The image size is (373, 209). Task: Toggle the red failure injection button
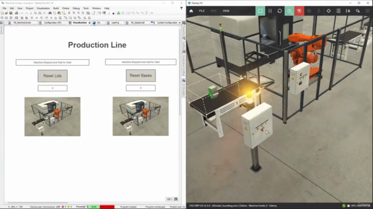(x=299, y=11)
